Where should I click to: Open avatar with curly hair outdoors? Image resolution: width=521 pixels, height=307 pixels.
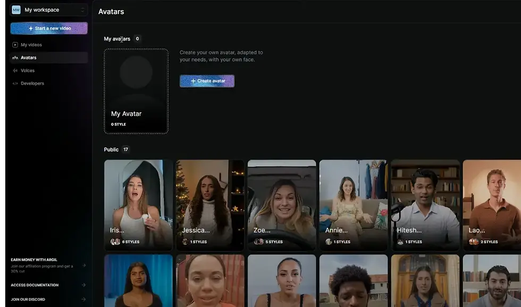354,281
